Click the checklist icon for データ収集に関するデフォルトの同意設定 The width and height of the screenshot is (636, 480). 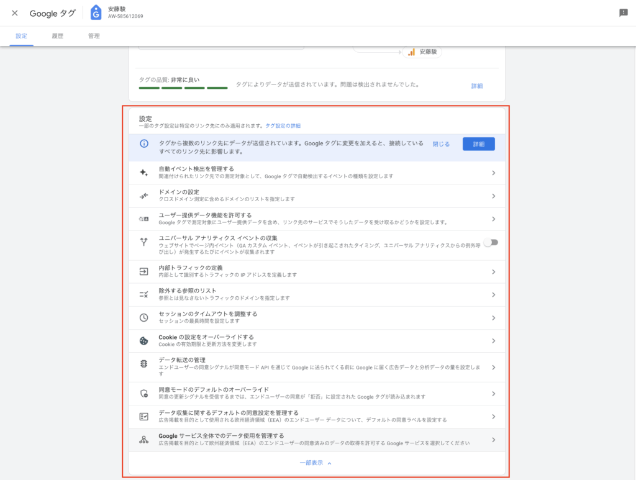(x=143, y=416)
